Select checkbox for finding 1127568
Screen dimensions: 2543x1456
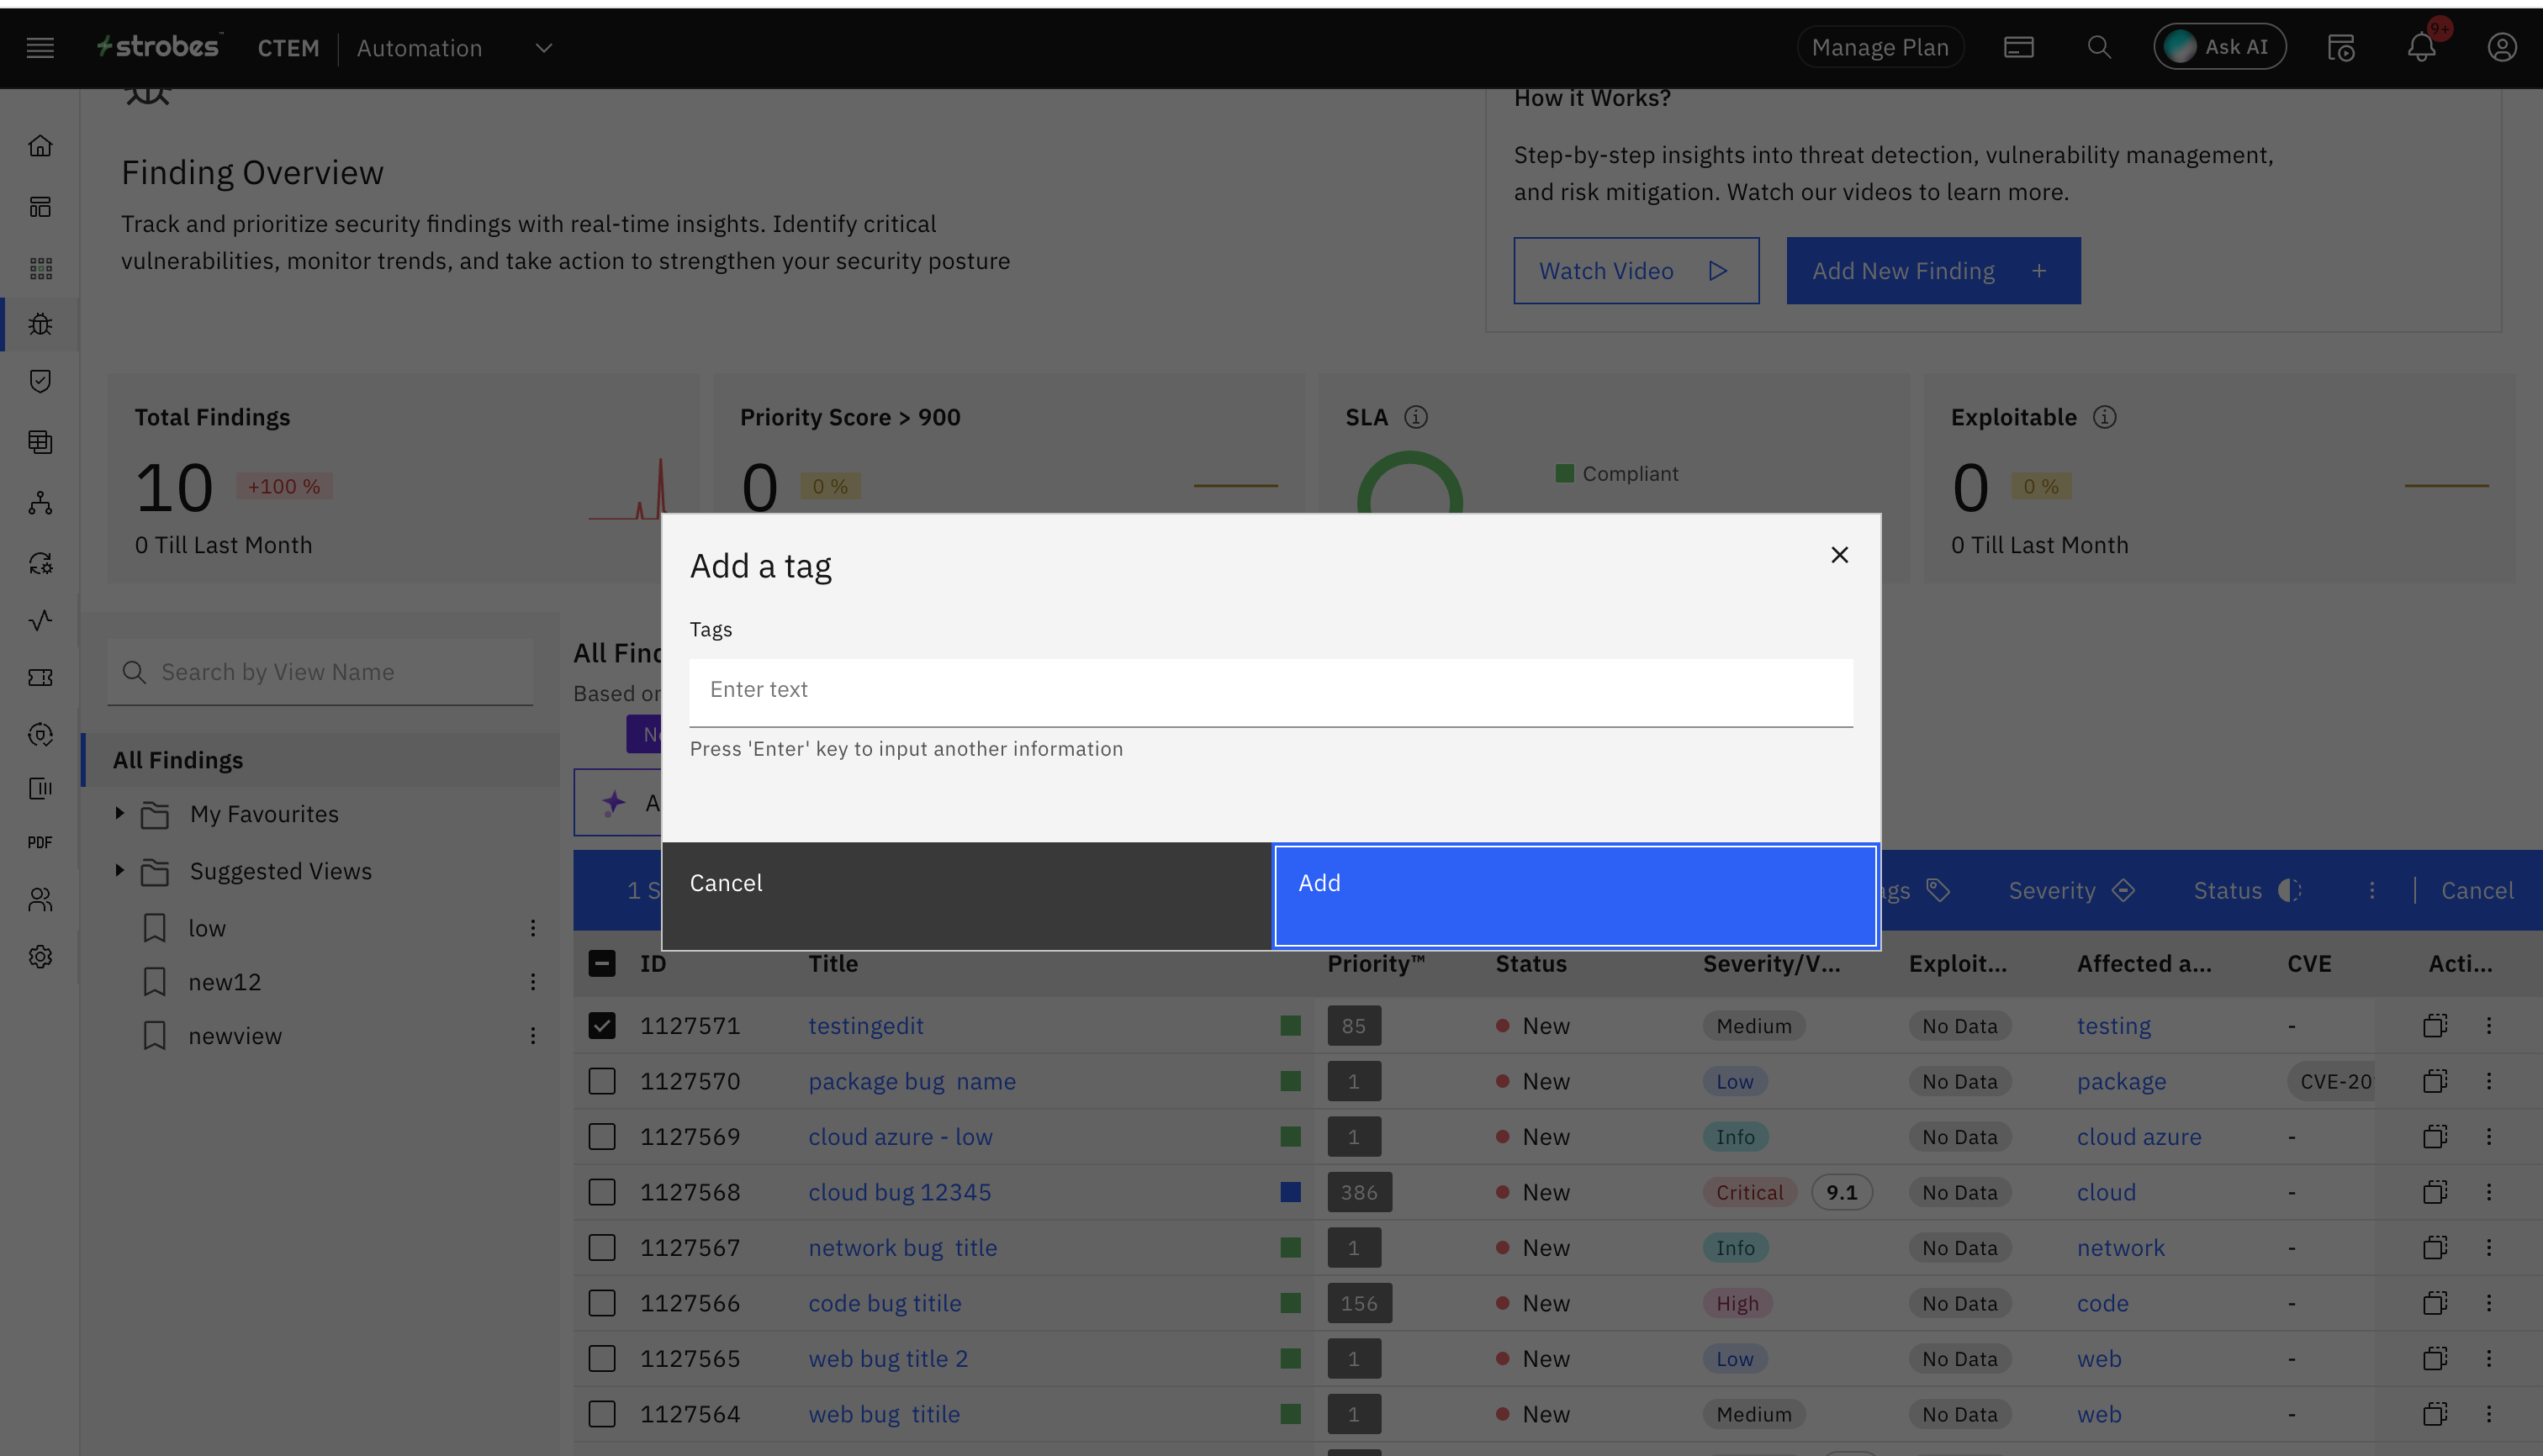point(601,1192)
